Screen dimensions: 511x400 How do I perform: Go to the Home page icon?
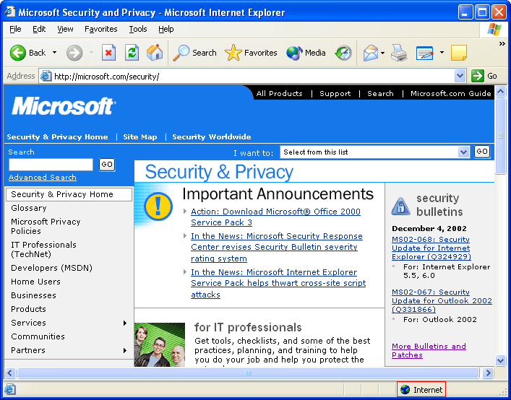pyautogui.click(x=155, y=53)
